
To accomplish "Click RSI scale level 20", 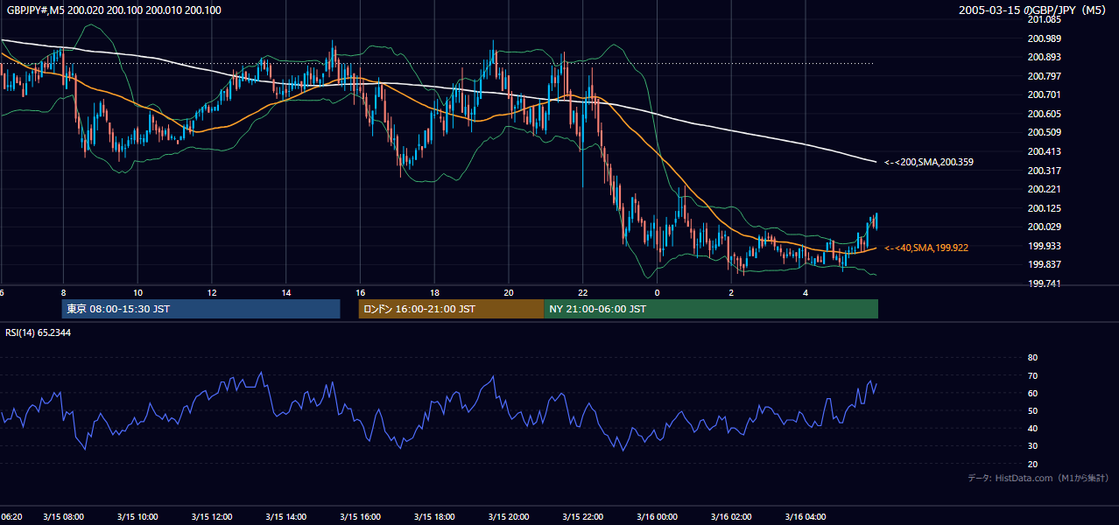I will (1032, 464).
